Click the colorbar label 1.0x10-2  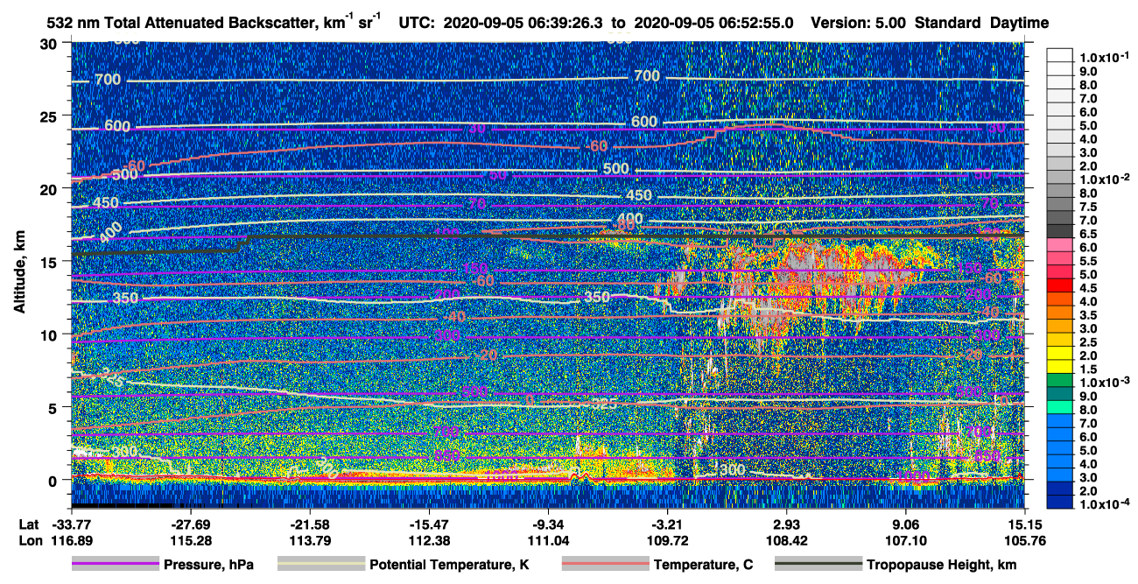[1104, 179]
